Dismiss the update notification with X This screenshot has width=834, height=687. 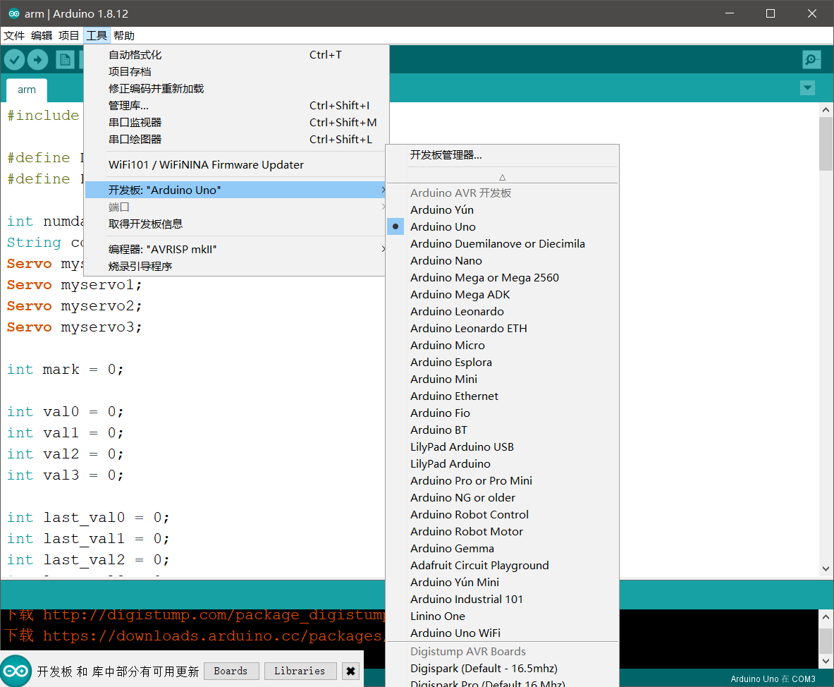click(x=350, y=671)
